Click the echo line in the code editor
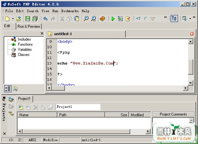Viewport: 198px width, 144px height. click(x=88, y=63)
